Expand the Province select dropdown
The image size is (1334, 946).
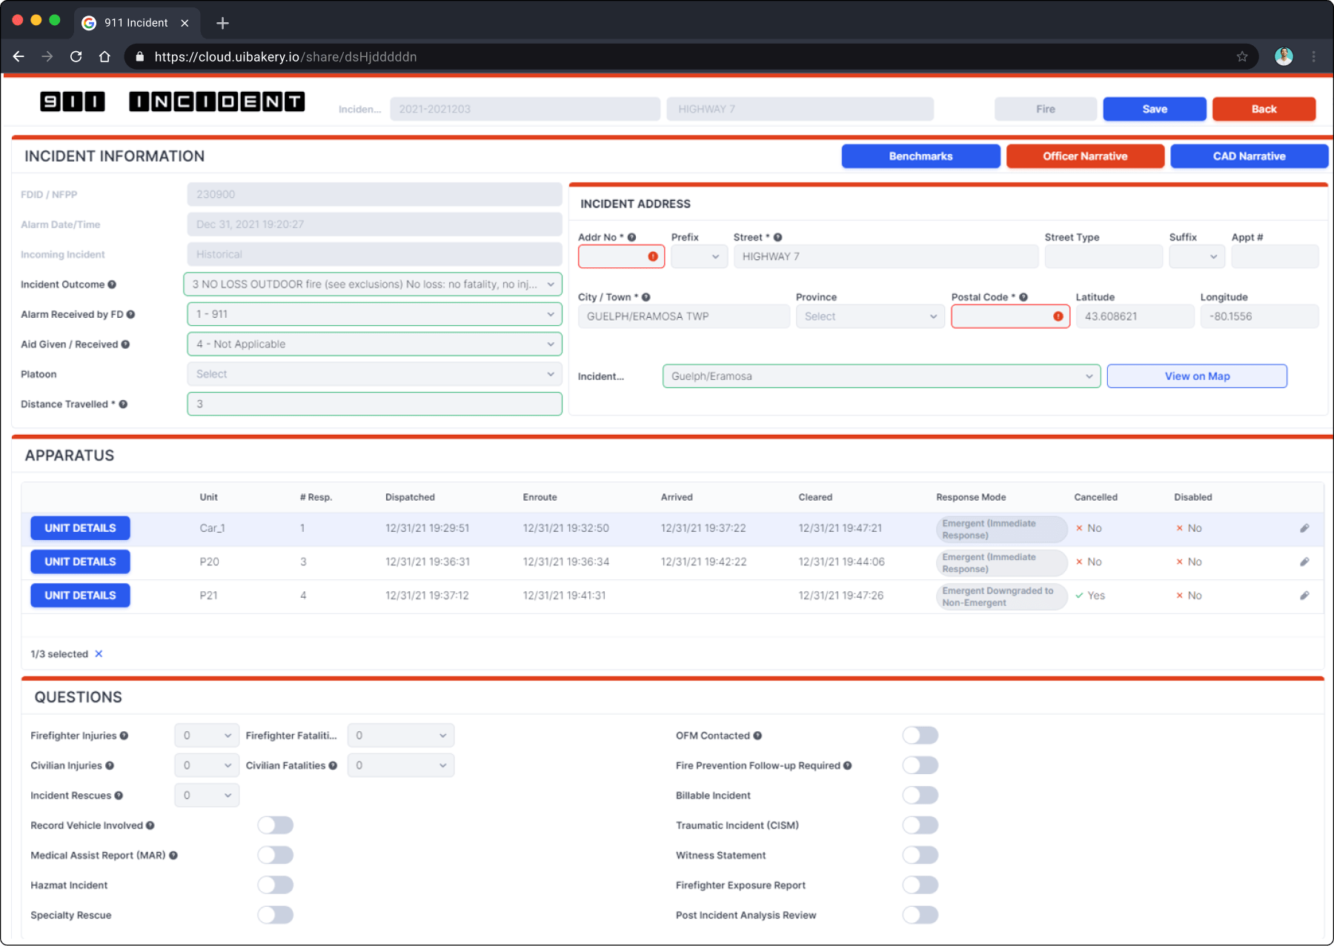870,316
